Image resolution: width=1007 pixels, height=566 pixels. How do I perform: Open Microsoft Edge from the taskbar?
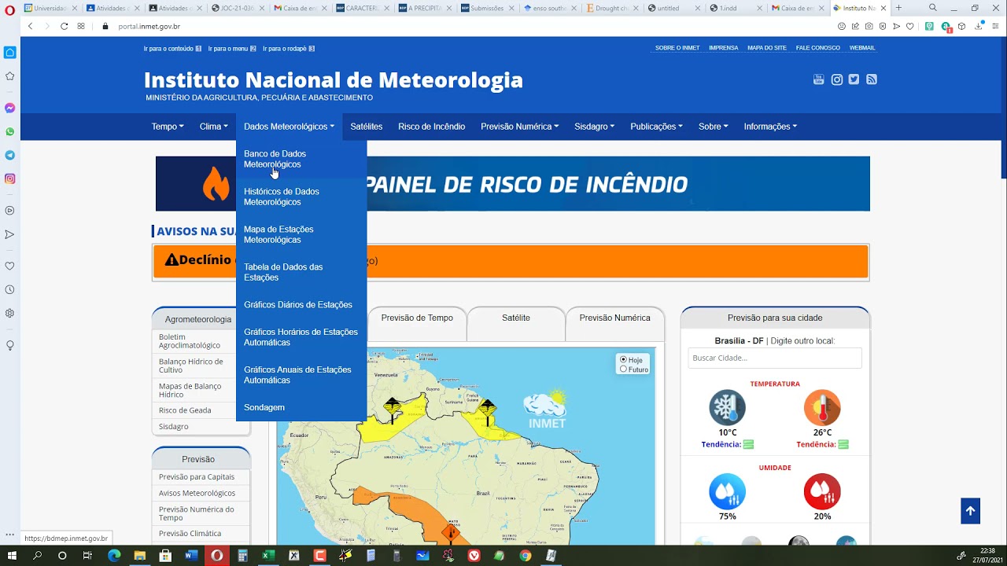pos(114,556)
